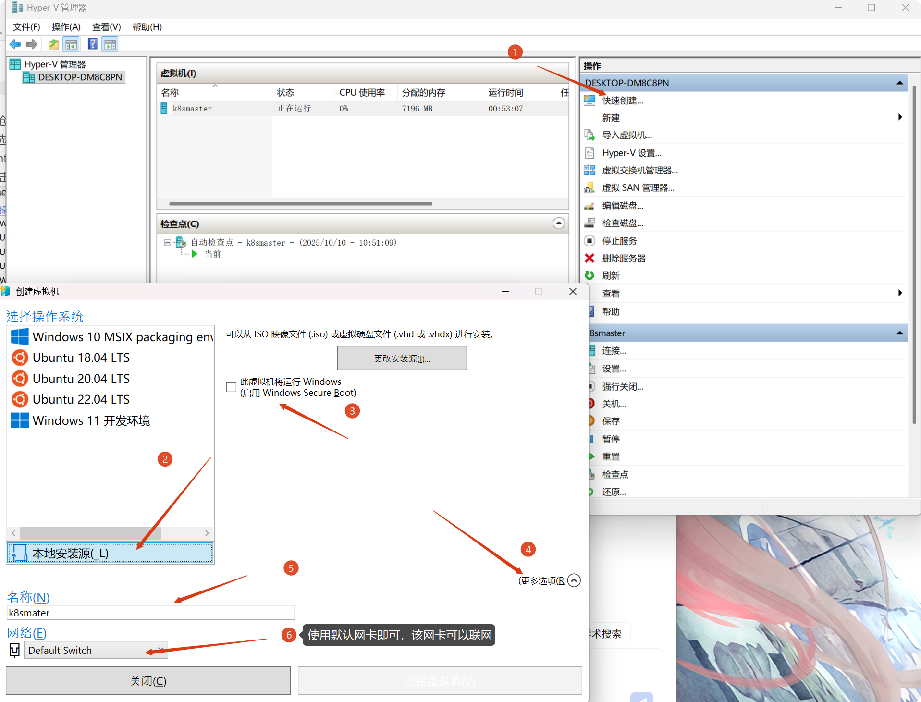Click 暂停 action for k8smaster
This screenshot has height=702, width=921.
611,439
